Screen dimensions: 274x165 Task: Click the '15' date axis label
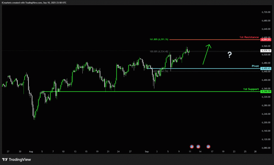click(x=86, y=152)
